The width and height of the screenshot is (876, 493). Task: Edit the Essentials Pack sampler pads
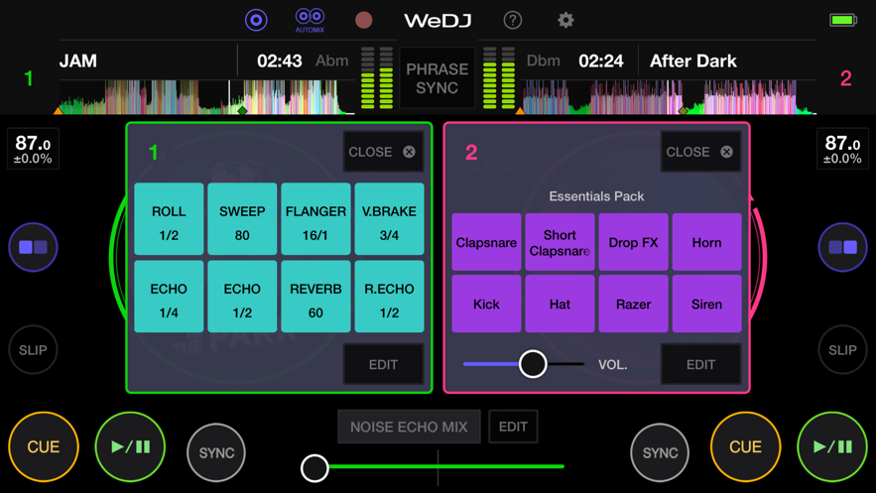click(x=700, y=364)
